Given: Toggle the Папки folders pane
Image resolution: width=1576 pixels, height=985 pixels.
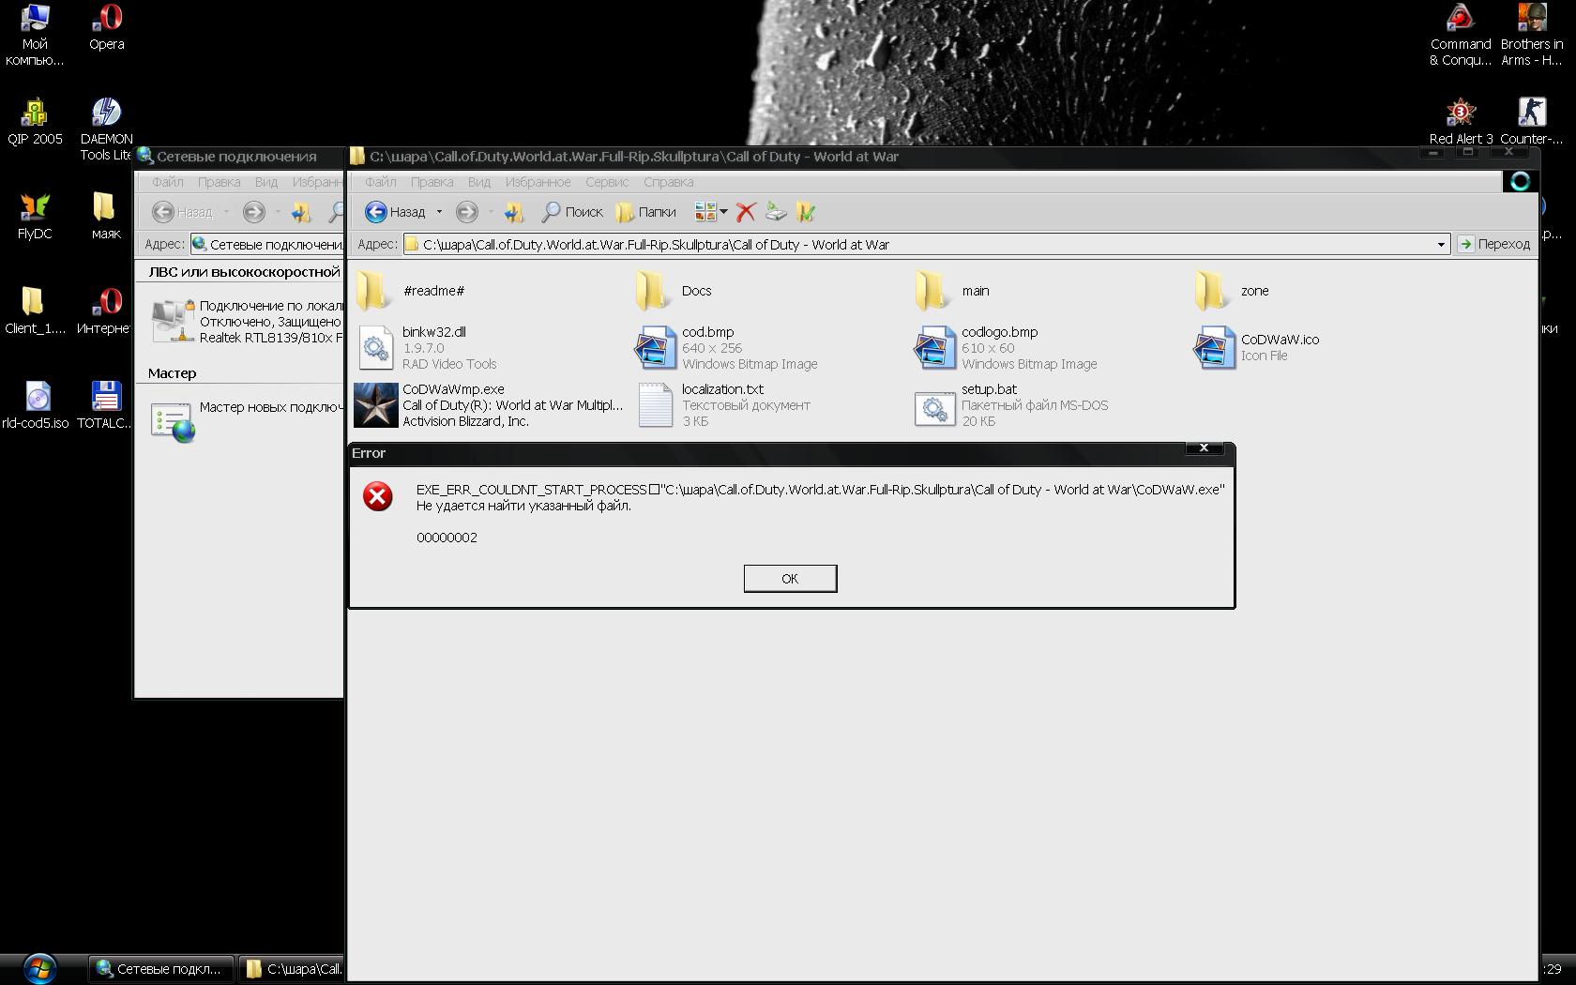Looking at the screenshot, I should pyautogui.click(x=646, y=212).
